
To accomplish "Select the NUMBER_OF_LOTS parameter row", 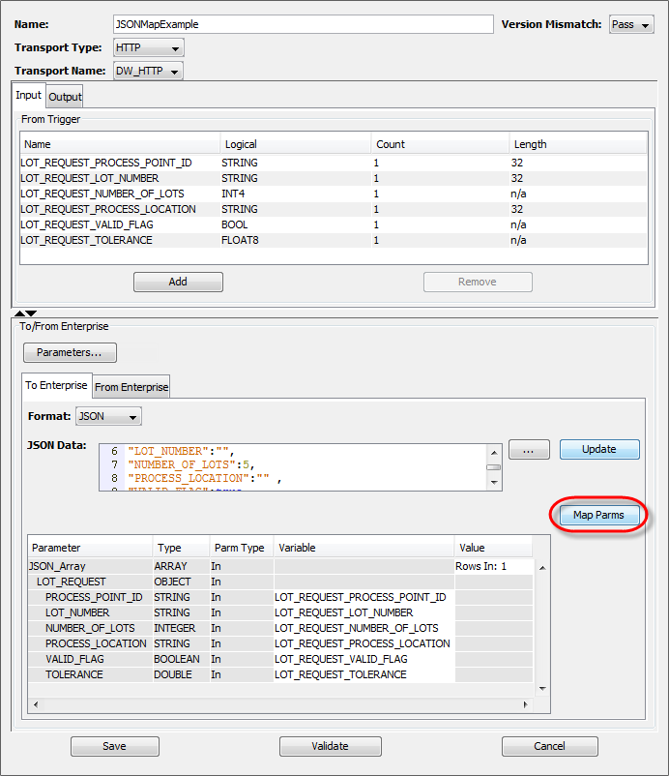I will pos(91,628).
